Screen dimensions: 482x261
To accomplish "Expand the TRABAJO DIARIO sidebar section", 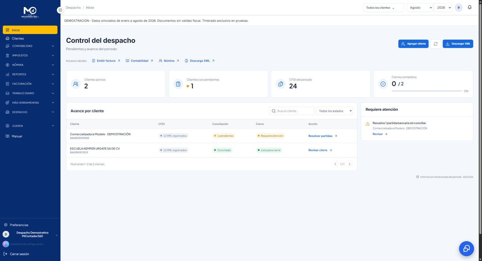I will 30,93.
